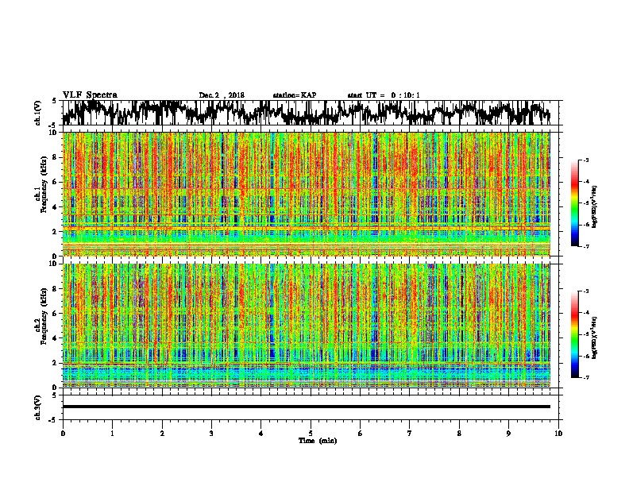Click the flat ch.3 voltage trace
The height and width of the screenshot is (486, 629).
307,407
